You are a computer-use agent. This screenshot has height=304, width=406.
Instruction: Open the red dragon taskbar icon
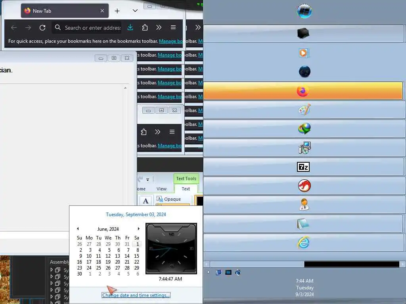[x=304, y=186]
